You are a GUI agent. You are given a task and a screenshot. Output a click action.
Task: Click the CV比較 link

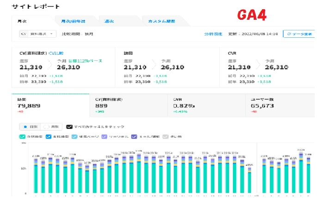[x=56, y=53]
